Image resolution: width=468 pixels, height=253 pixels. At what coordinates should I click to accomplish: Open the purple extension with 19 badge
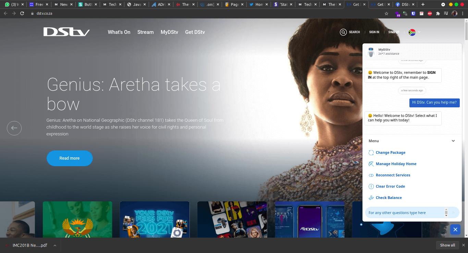pos(397,14)
